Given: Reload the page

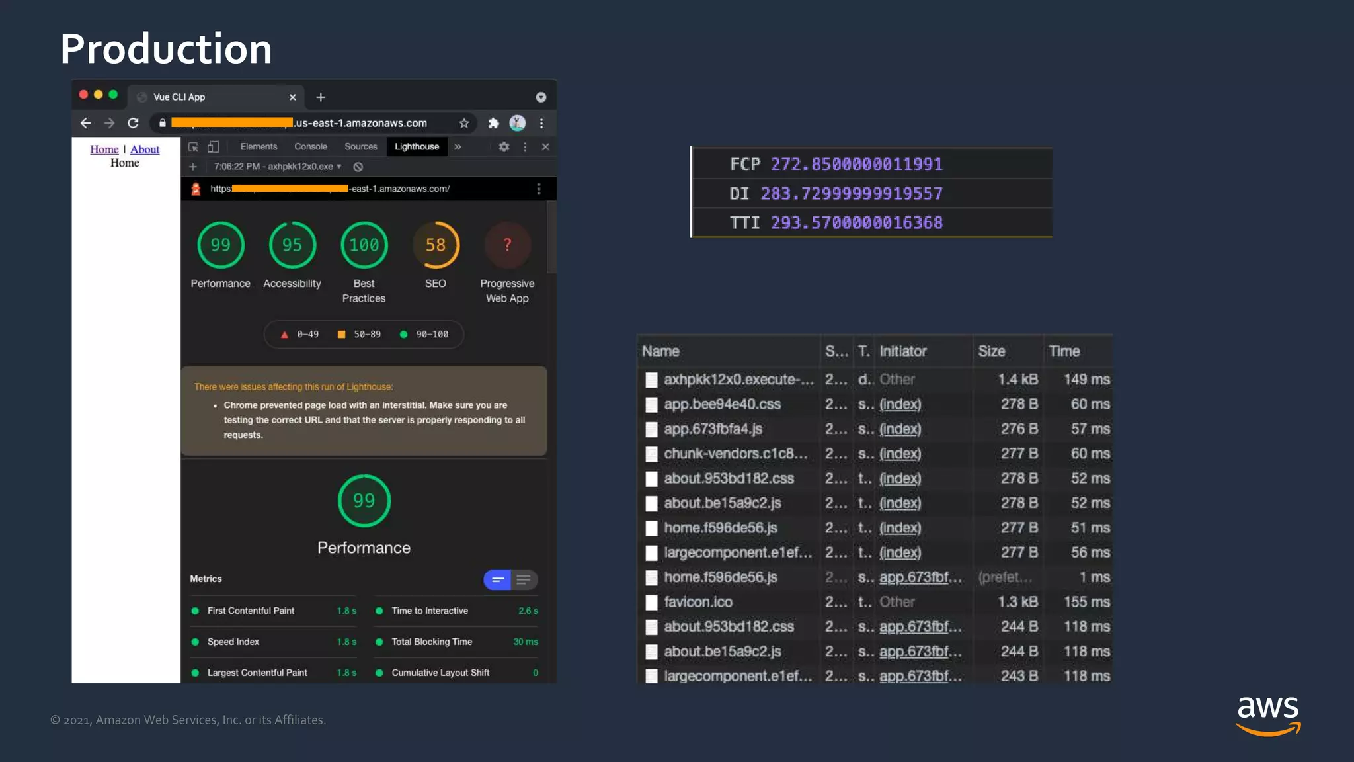Looking at the screenshot, I should click(x=133, y=123).
